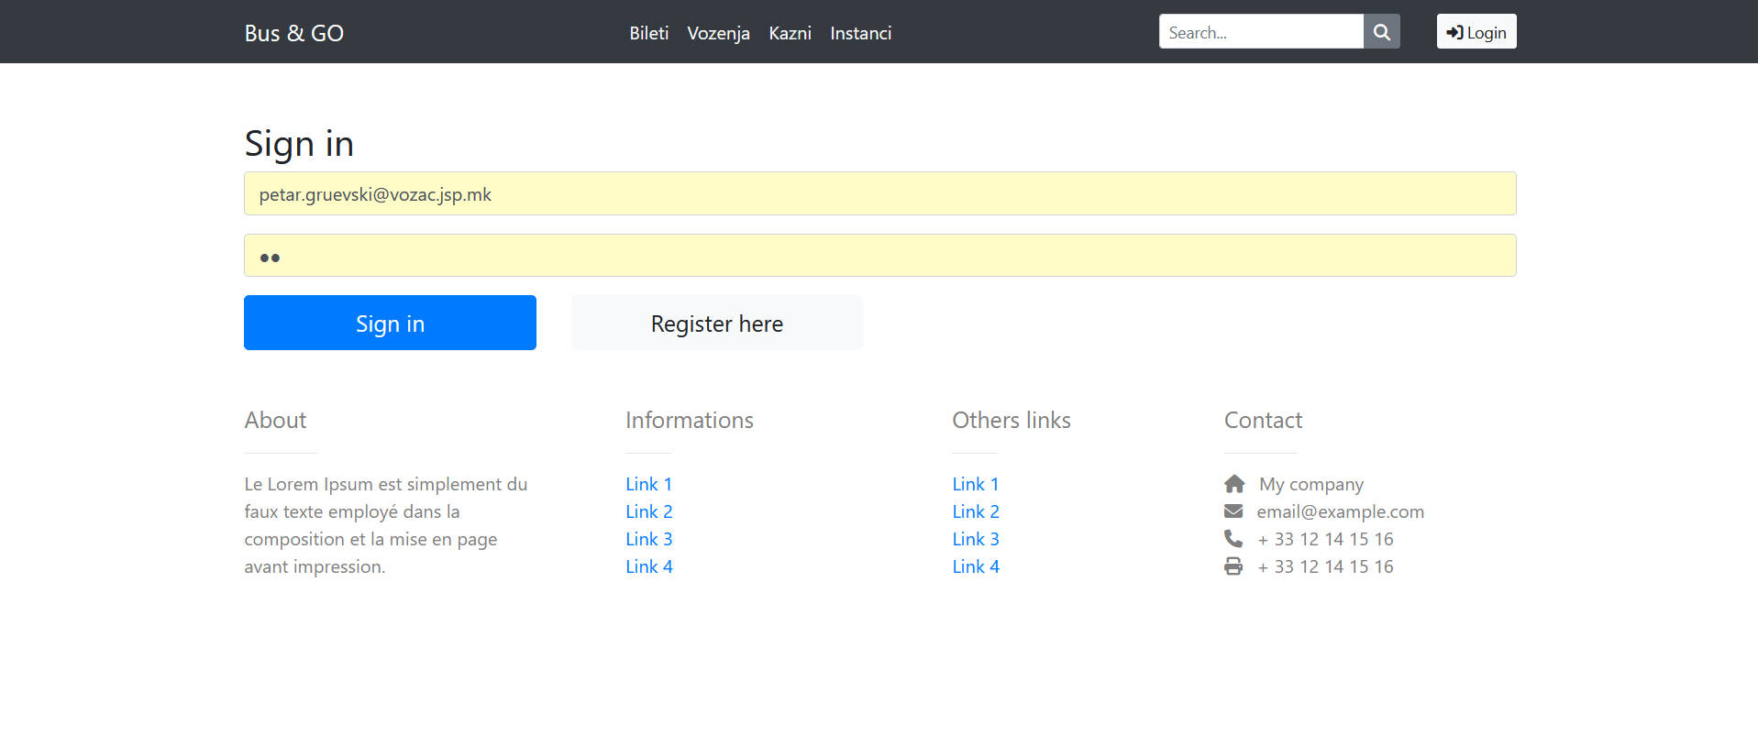The height and width of the screenshot is (736, 1758).
Task: Click the phone icon in Contact section
Action: [1233, 539]
